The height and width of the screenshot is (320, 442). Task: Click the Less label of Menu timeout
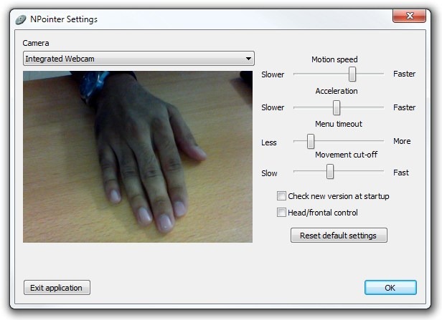click(269, 142)
